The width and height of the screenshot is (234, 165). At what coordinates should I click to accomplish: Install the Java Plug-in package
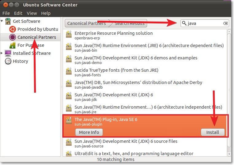click(x=213, y=132)
